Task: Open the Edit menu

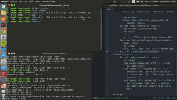Action: (x=25, y=2)
